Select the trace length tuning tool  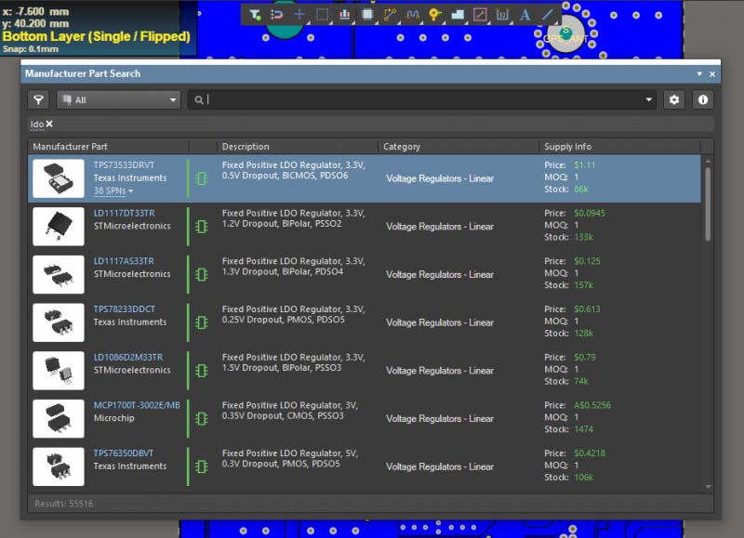coord(412,15)
